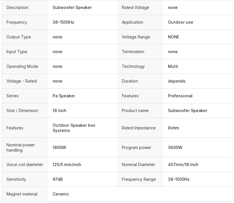Image resolution: width=234 pixels, height=203 pixels.
Task: Click the Professional features value
Action: [x=180, y=96]
